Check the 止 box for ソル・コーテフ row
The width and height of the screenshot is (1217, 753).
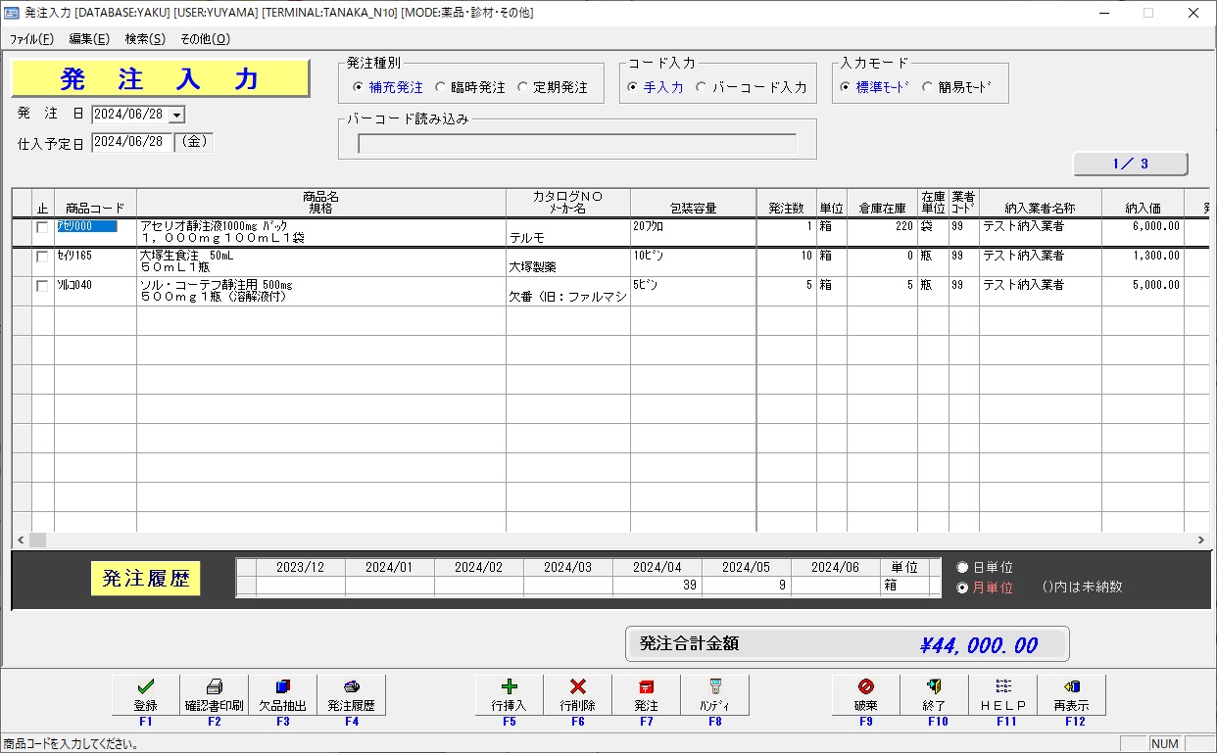[x=42, y=286]
